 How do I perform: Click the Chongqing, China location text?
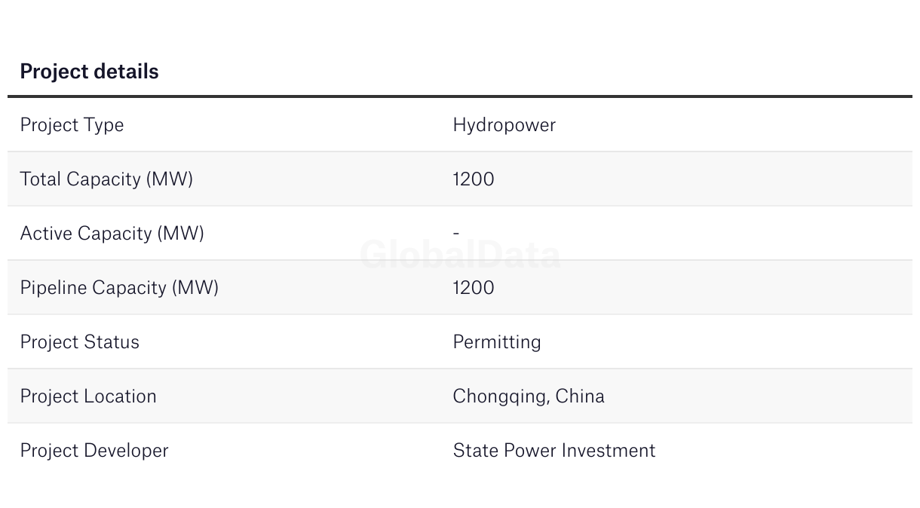coord(529,396)
